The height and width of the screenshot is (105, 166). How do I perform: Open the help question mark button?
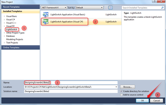(x=155, y=1)
